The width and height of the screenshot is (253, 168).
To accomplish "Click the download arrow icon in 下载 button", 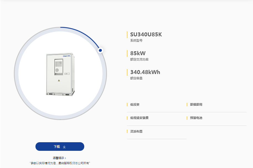I will tap(64, 147).
